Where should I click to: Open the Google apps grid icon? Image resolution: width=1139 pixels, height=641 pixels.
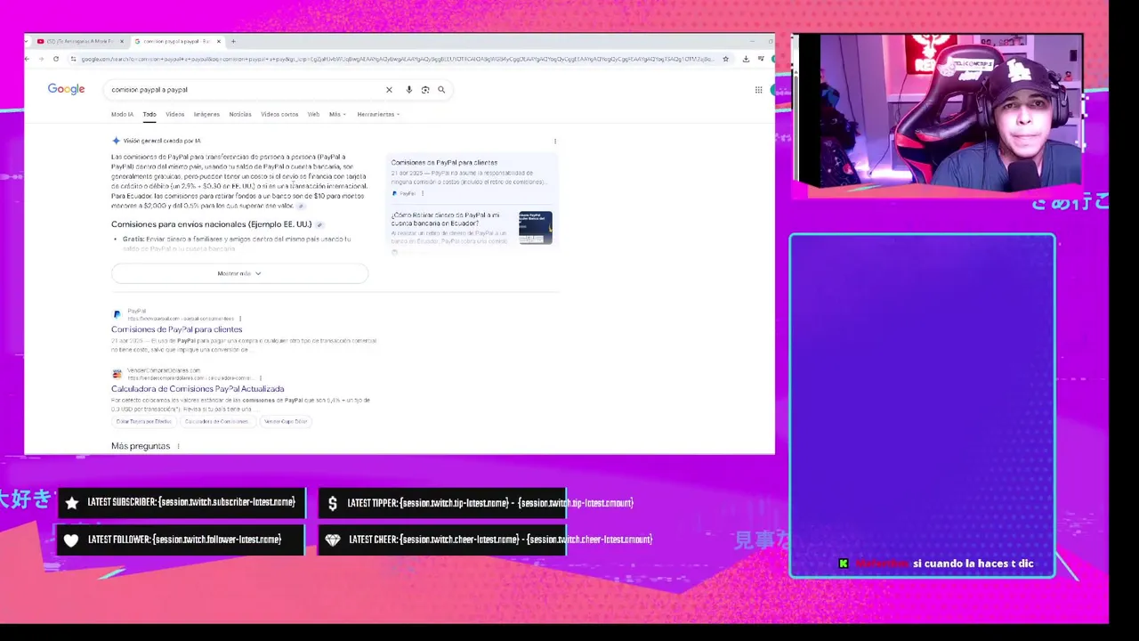coord(759,90)
